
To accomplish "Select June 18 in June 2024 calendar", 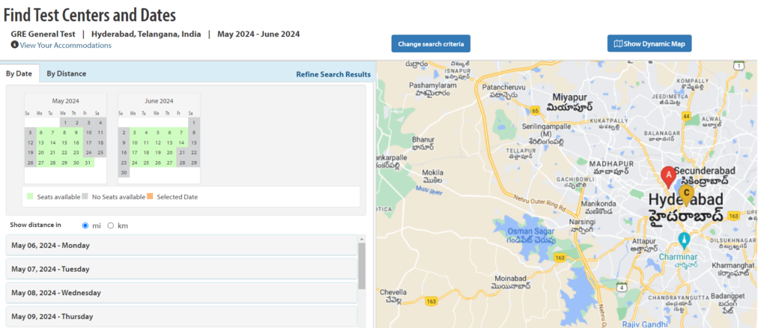I will pos(147,153).
